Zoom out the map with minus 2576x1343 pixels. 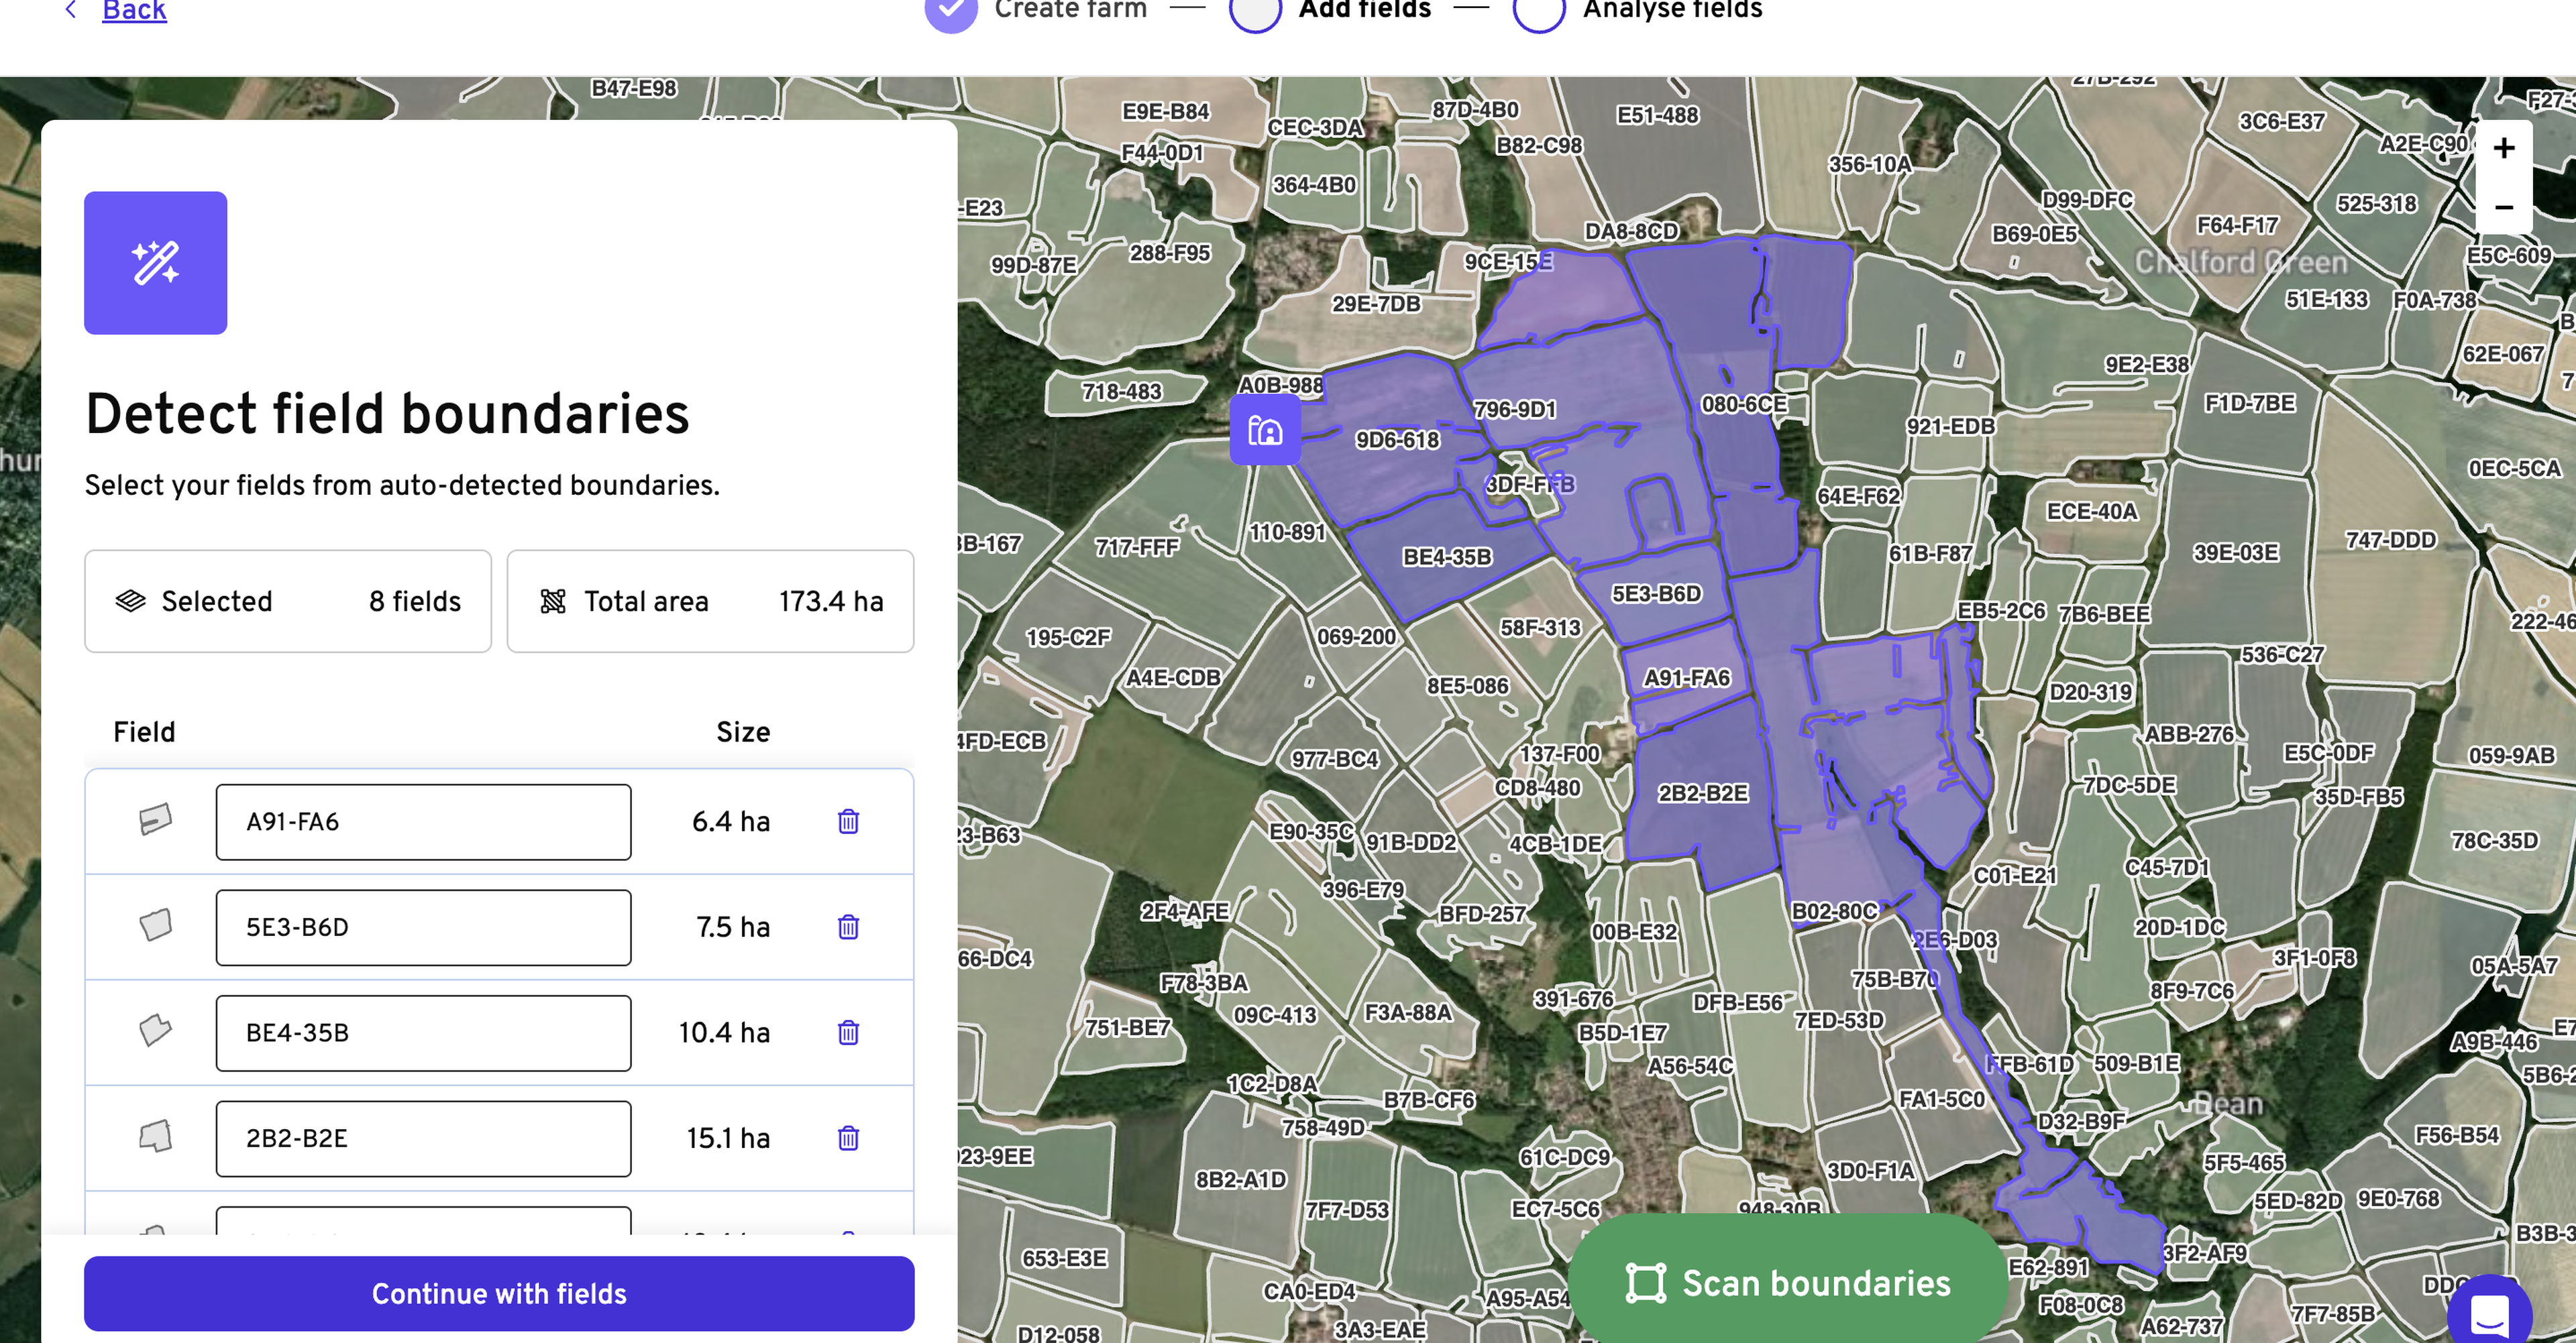(2503, 207)
